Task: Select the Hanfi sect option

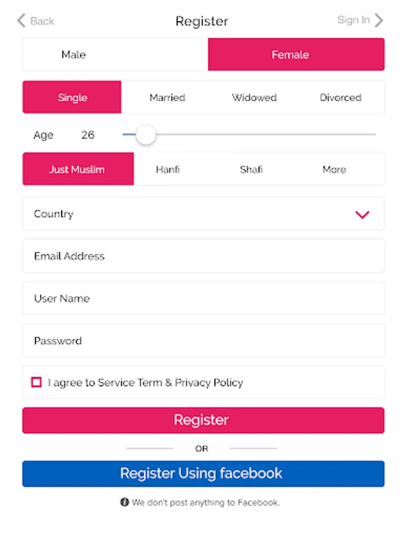Action: tap(168, 169)
